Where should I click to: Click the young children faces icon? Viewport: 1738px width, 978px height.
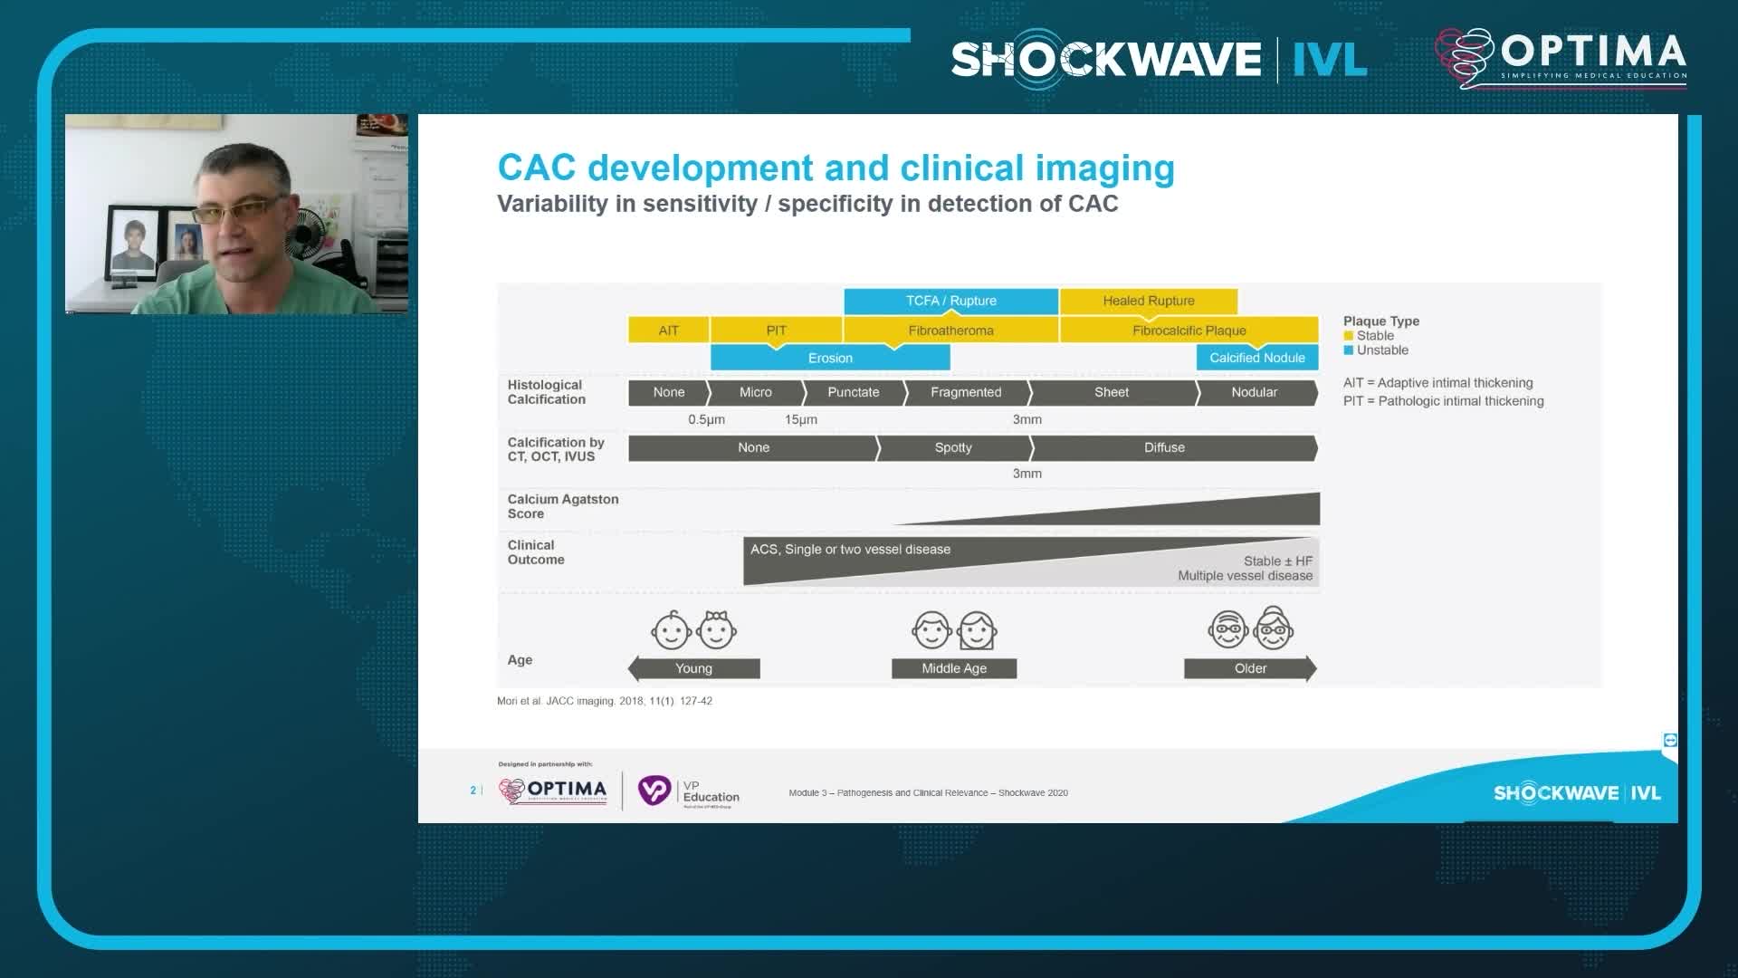pos(693,630)
